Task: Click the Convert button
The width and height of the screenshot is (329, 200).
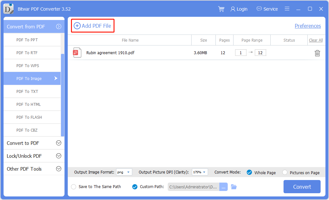Action: point(302,187)
